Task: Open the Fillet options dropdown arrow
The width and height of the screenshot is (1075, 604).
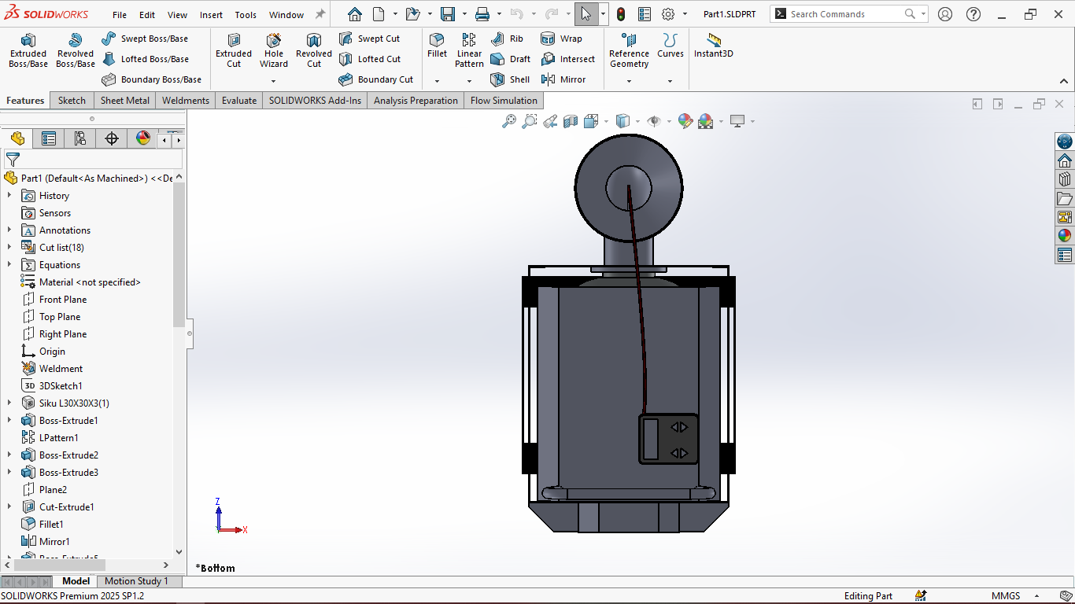Action: tap(437, 81)
